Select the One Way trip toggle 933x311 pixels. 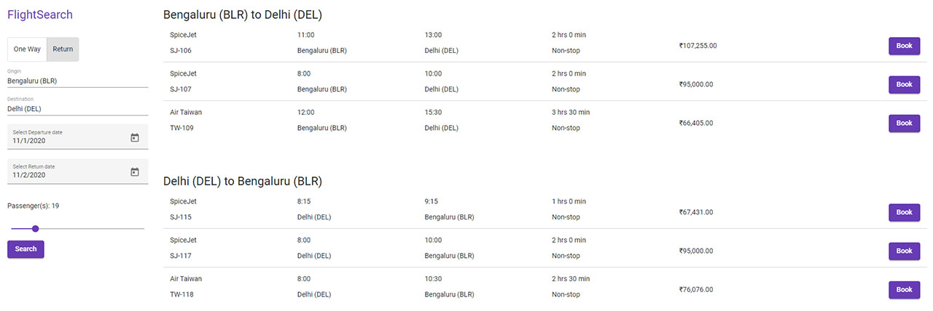tap(28, 49)
